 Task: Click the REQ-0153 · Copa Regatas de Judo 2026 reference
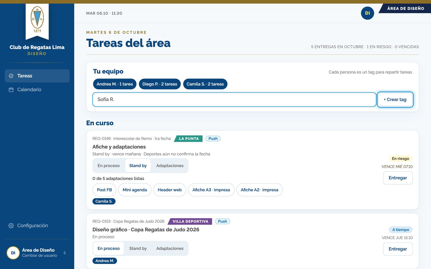pos(128,221)
